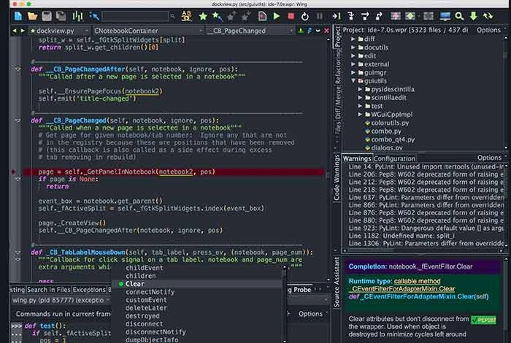Click the warnings list horizontal scrollbar

(423, 250)
